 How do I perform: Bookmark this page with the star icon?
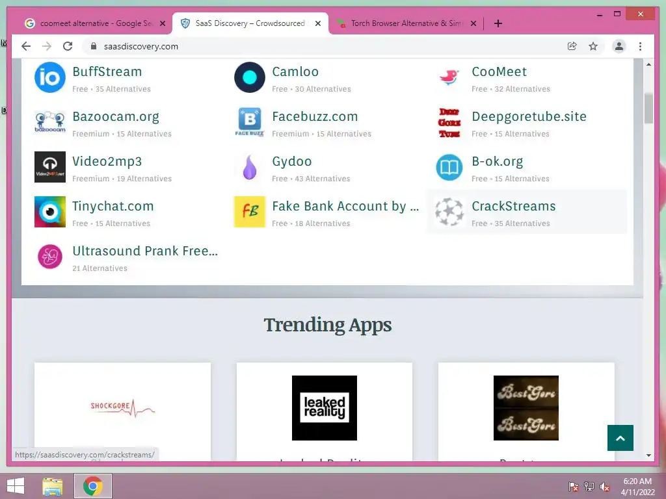(x=593, y=46)
